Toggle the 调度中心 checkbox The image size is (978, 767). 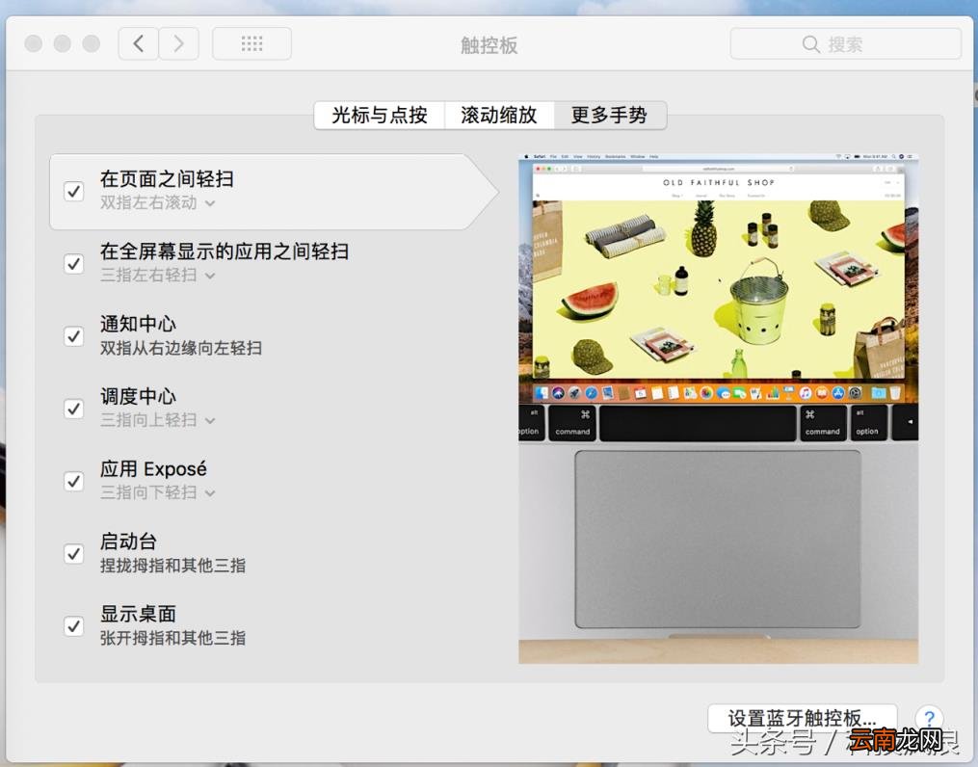74,409
